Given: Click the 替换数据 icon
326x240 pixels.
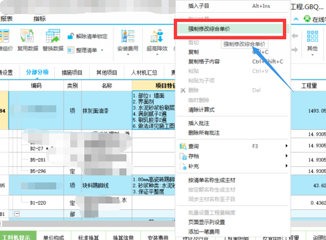Looking at the screenshot, I should point(53,36).
